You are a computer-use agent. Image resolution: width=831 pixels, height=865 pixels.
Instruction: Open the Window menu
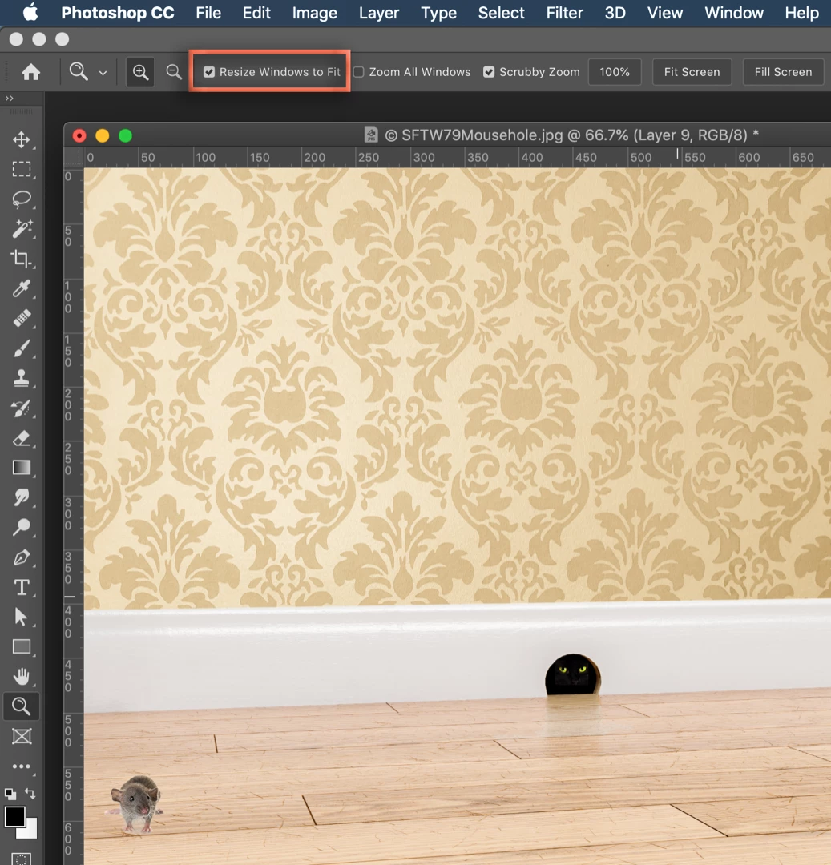coord(734,13)
